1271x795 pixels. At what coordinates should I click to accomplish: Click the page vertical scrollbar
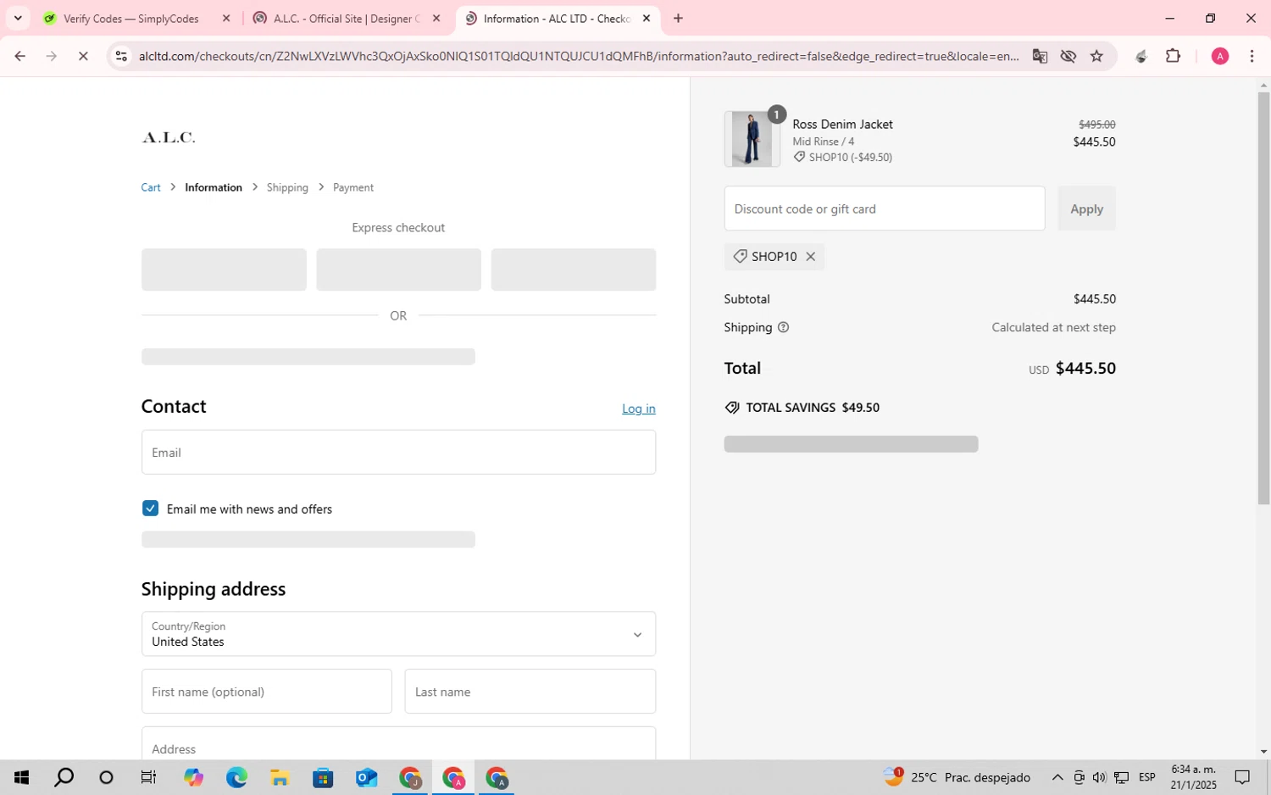click(x=1263, y=297)
